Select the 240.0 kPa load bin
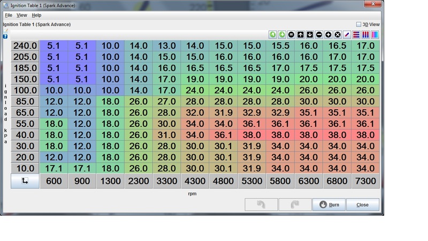428x241 pixels. tap(25, 46)
